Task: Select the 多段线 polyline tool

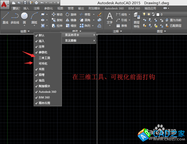Action: coord(15,18)
